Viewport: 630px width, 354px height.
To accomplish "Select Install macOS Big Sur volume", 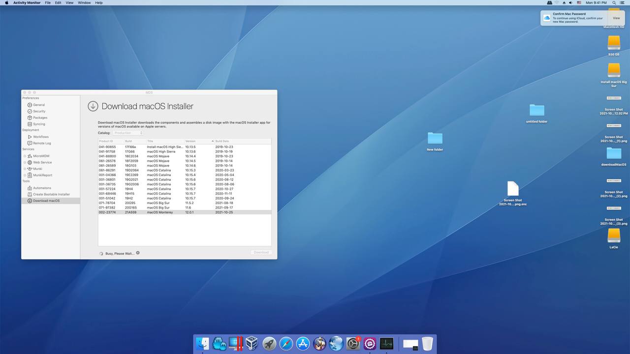I will coord(614,75).
